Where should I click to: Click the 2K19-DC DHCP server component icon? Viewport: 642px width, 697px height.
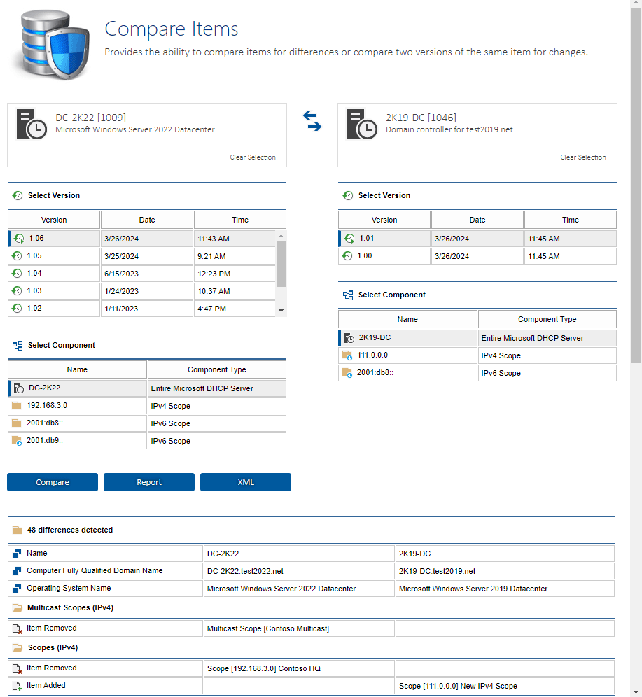(x=349, y=338)
